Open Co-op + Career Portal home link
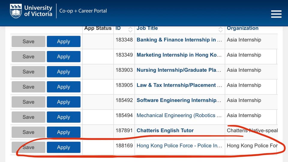Screen dimensions: 288x162 point(83,11)
